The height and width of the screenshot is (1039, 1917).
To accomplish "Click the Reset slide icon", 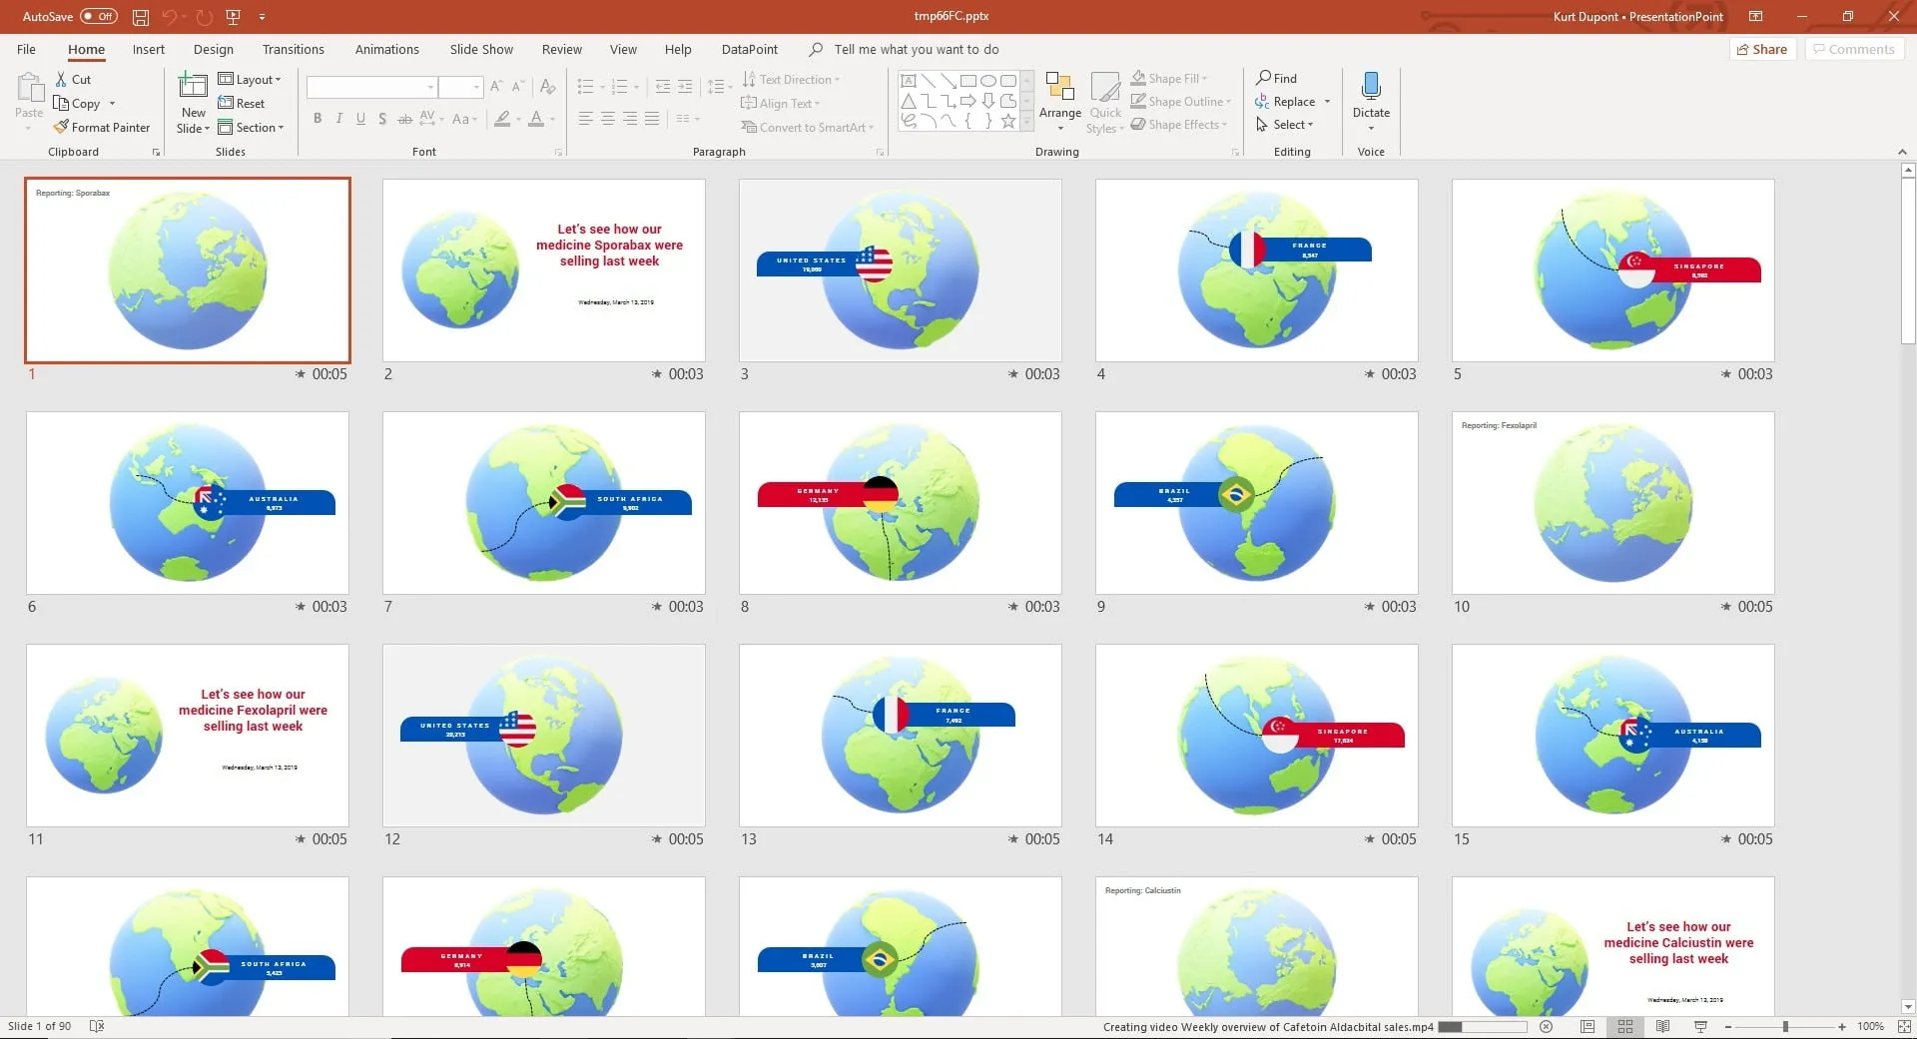I will click(x=226, y=103).
